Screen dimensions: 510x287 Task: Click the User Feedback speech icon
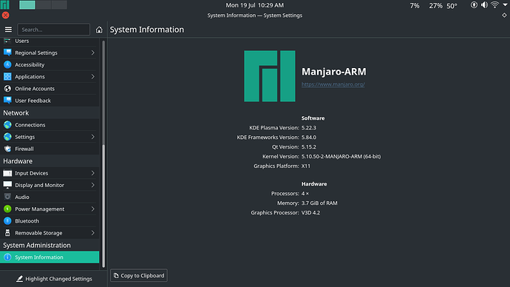click(x=7, y=101)
